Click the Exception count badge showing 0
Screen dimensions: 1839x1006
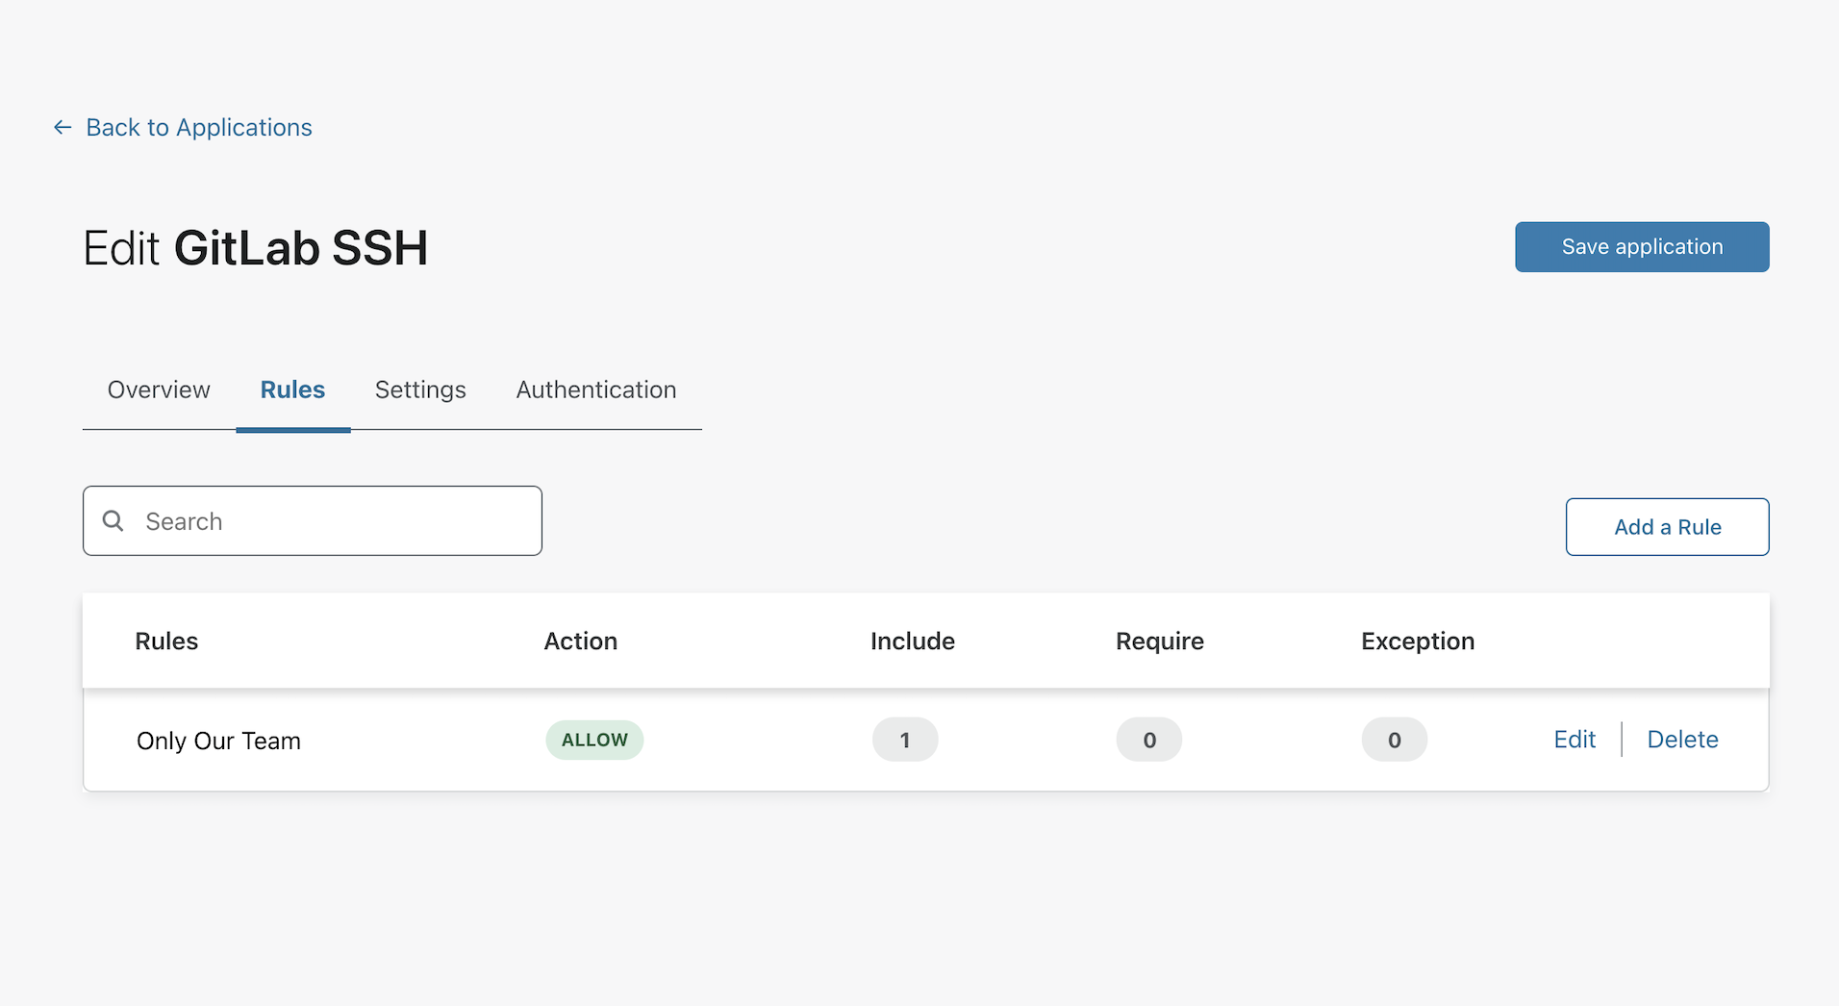[1395, 740]
